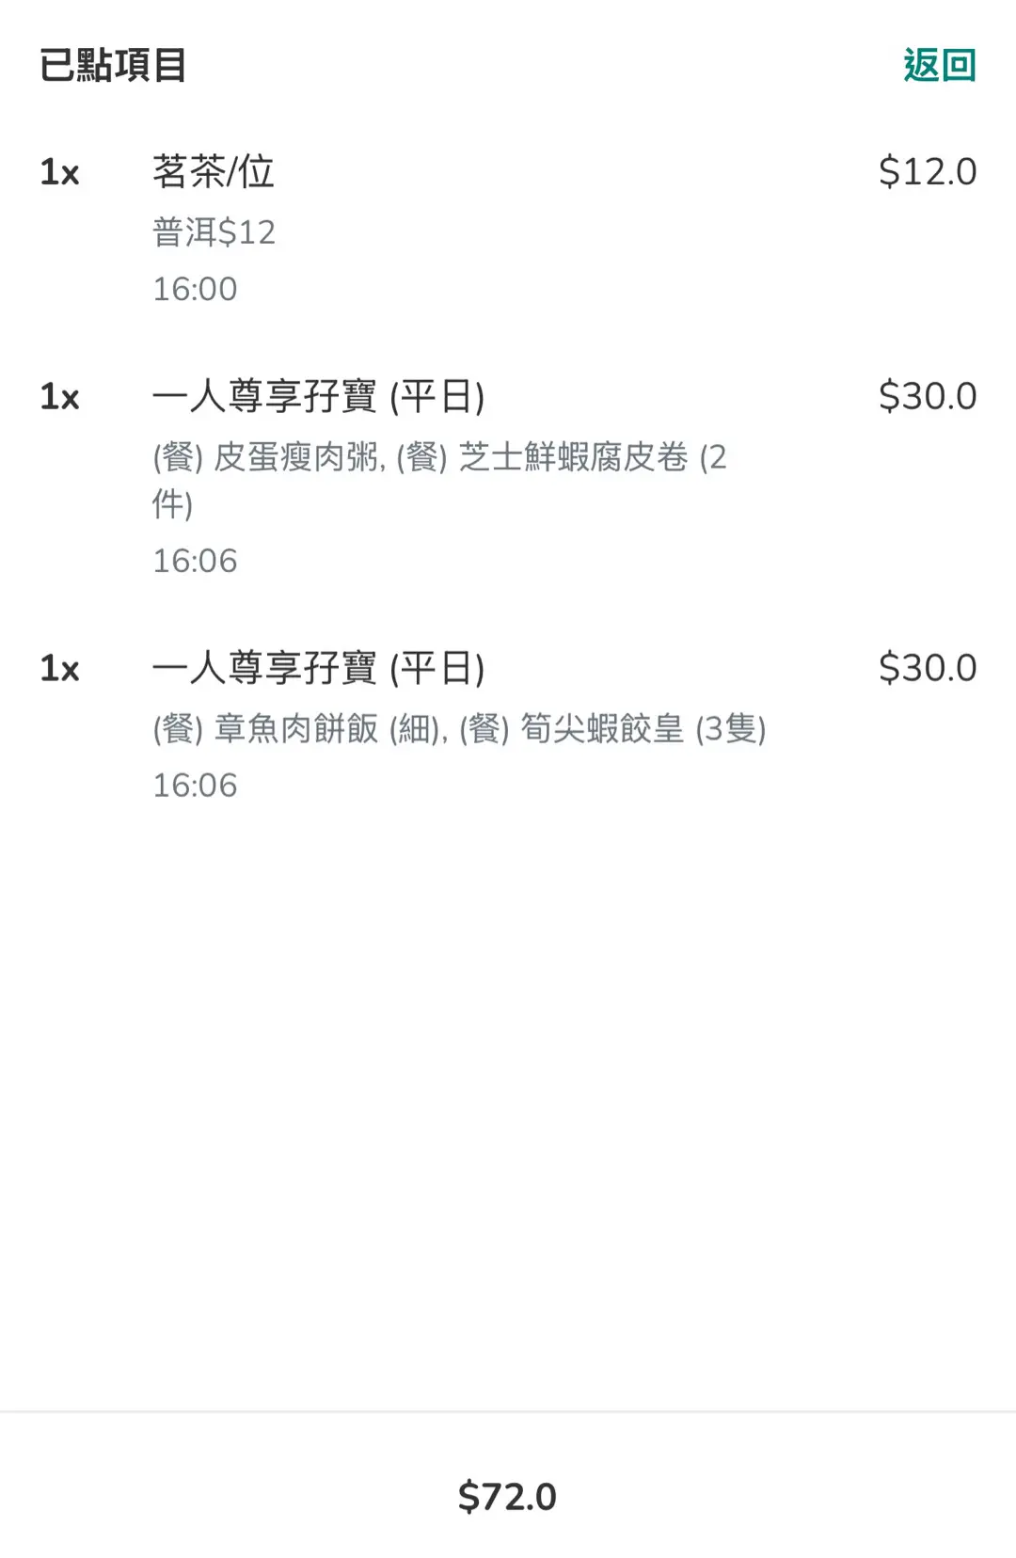The image size is (1016, 1558).
Task: Tap the 1x quantity beside 茗茶/位
Action: [59, 173]
